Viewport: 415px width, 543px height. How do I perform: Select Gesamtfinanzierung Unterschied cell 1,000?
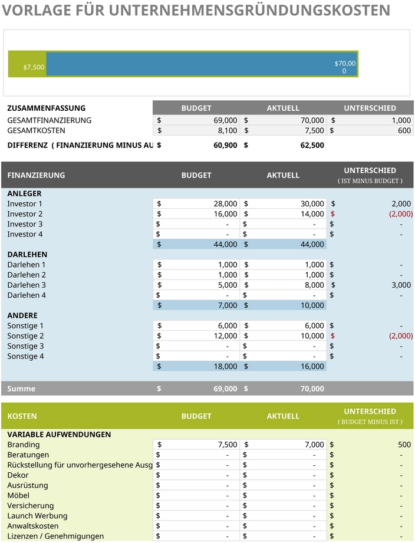tap(370, 120)
